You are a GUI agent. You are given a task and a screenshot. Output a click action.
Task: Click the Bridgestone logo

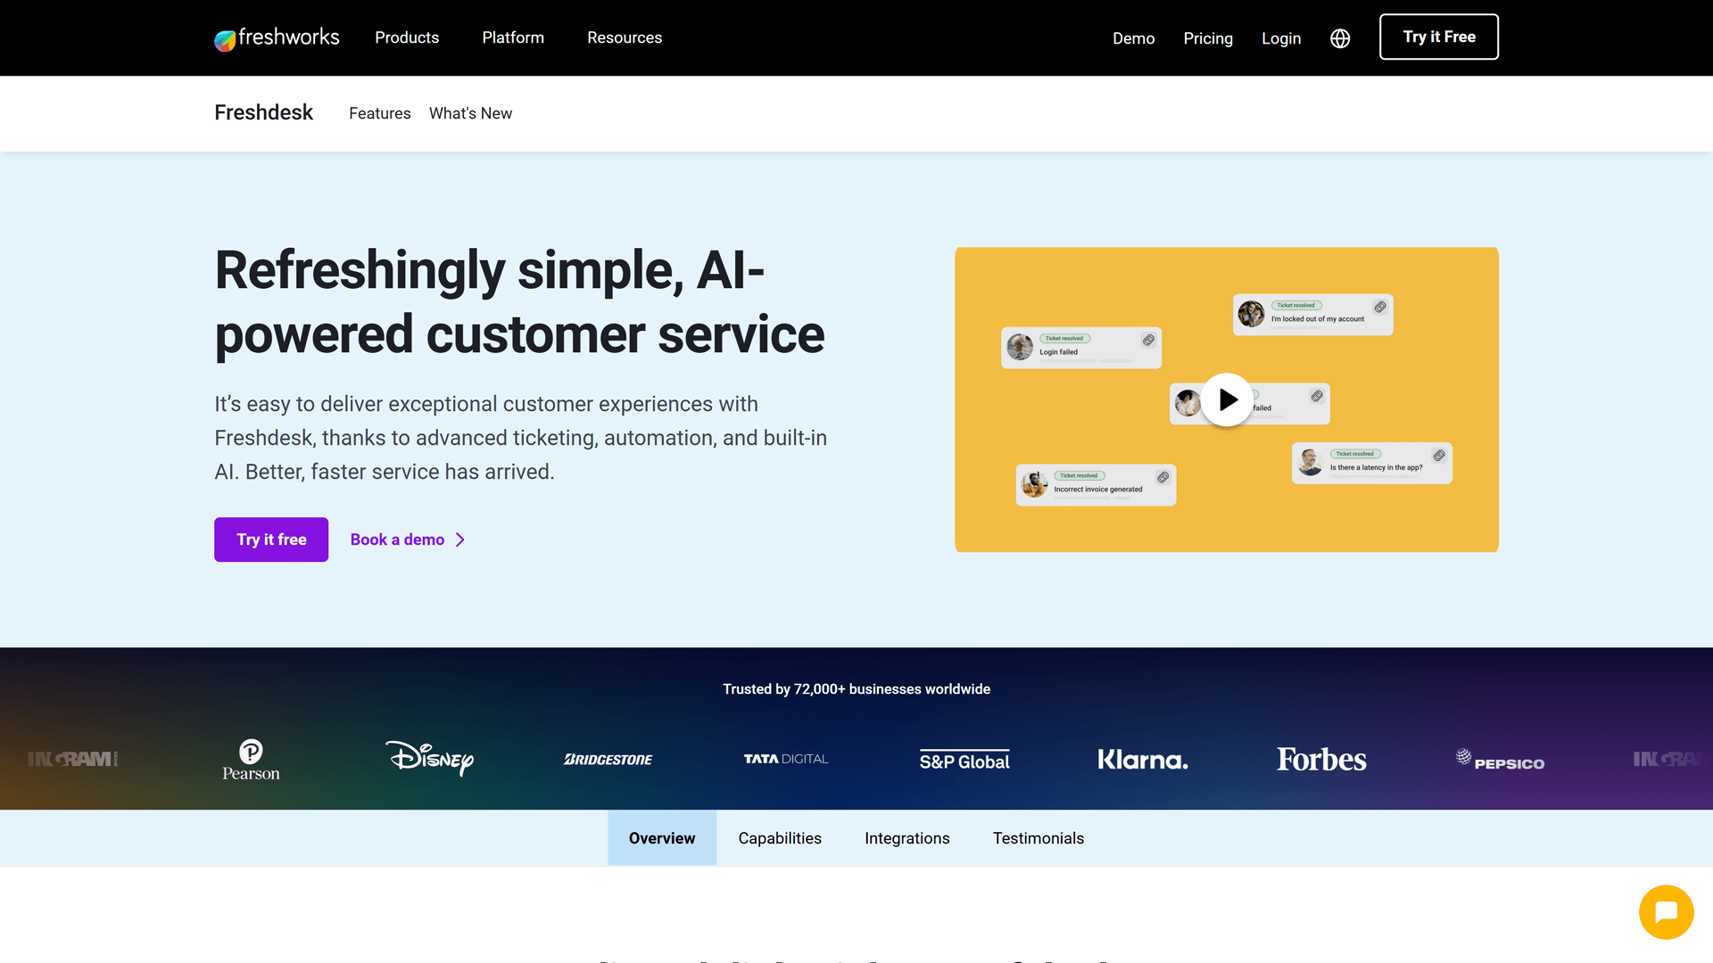point(608,760)
